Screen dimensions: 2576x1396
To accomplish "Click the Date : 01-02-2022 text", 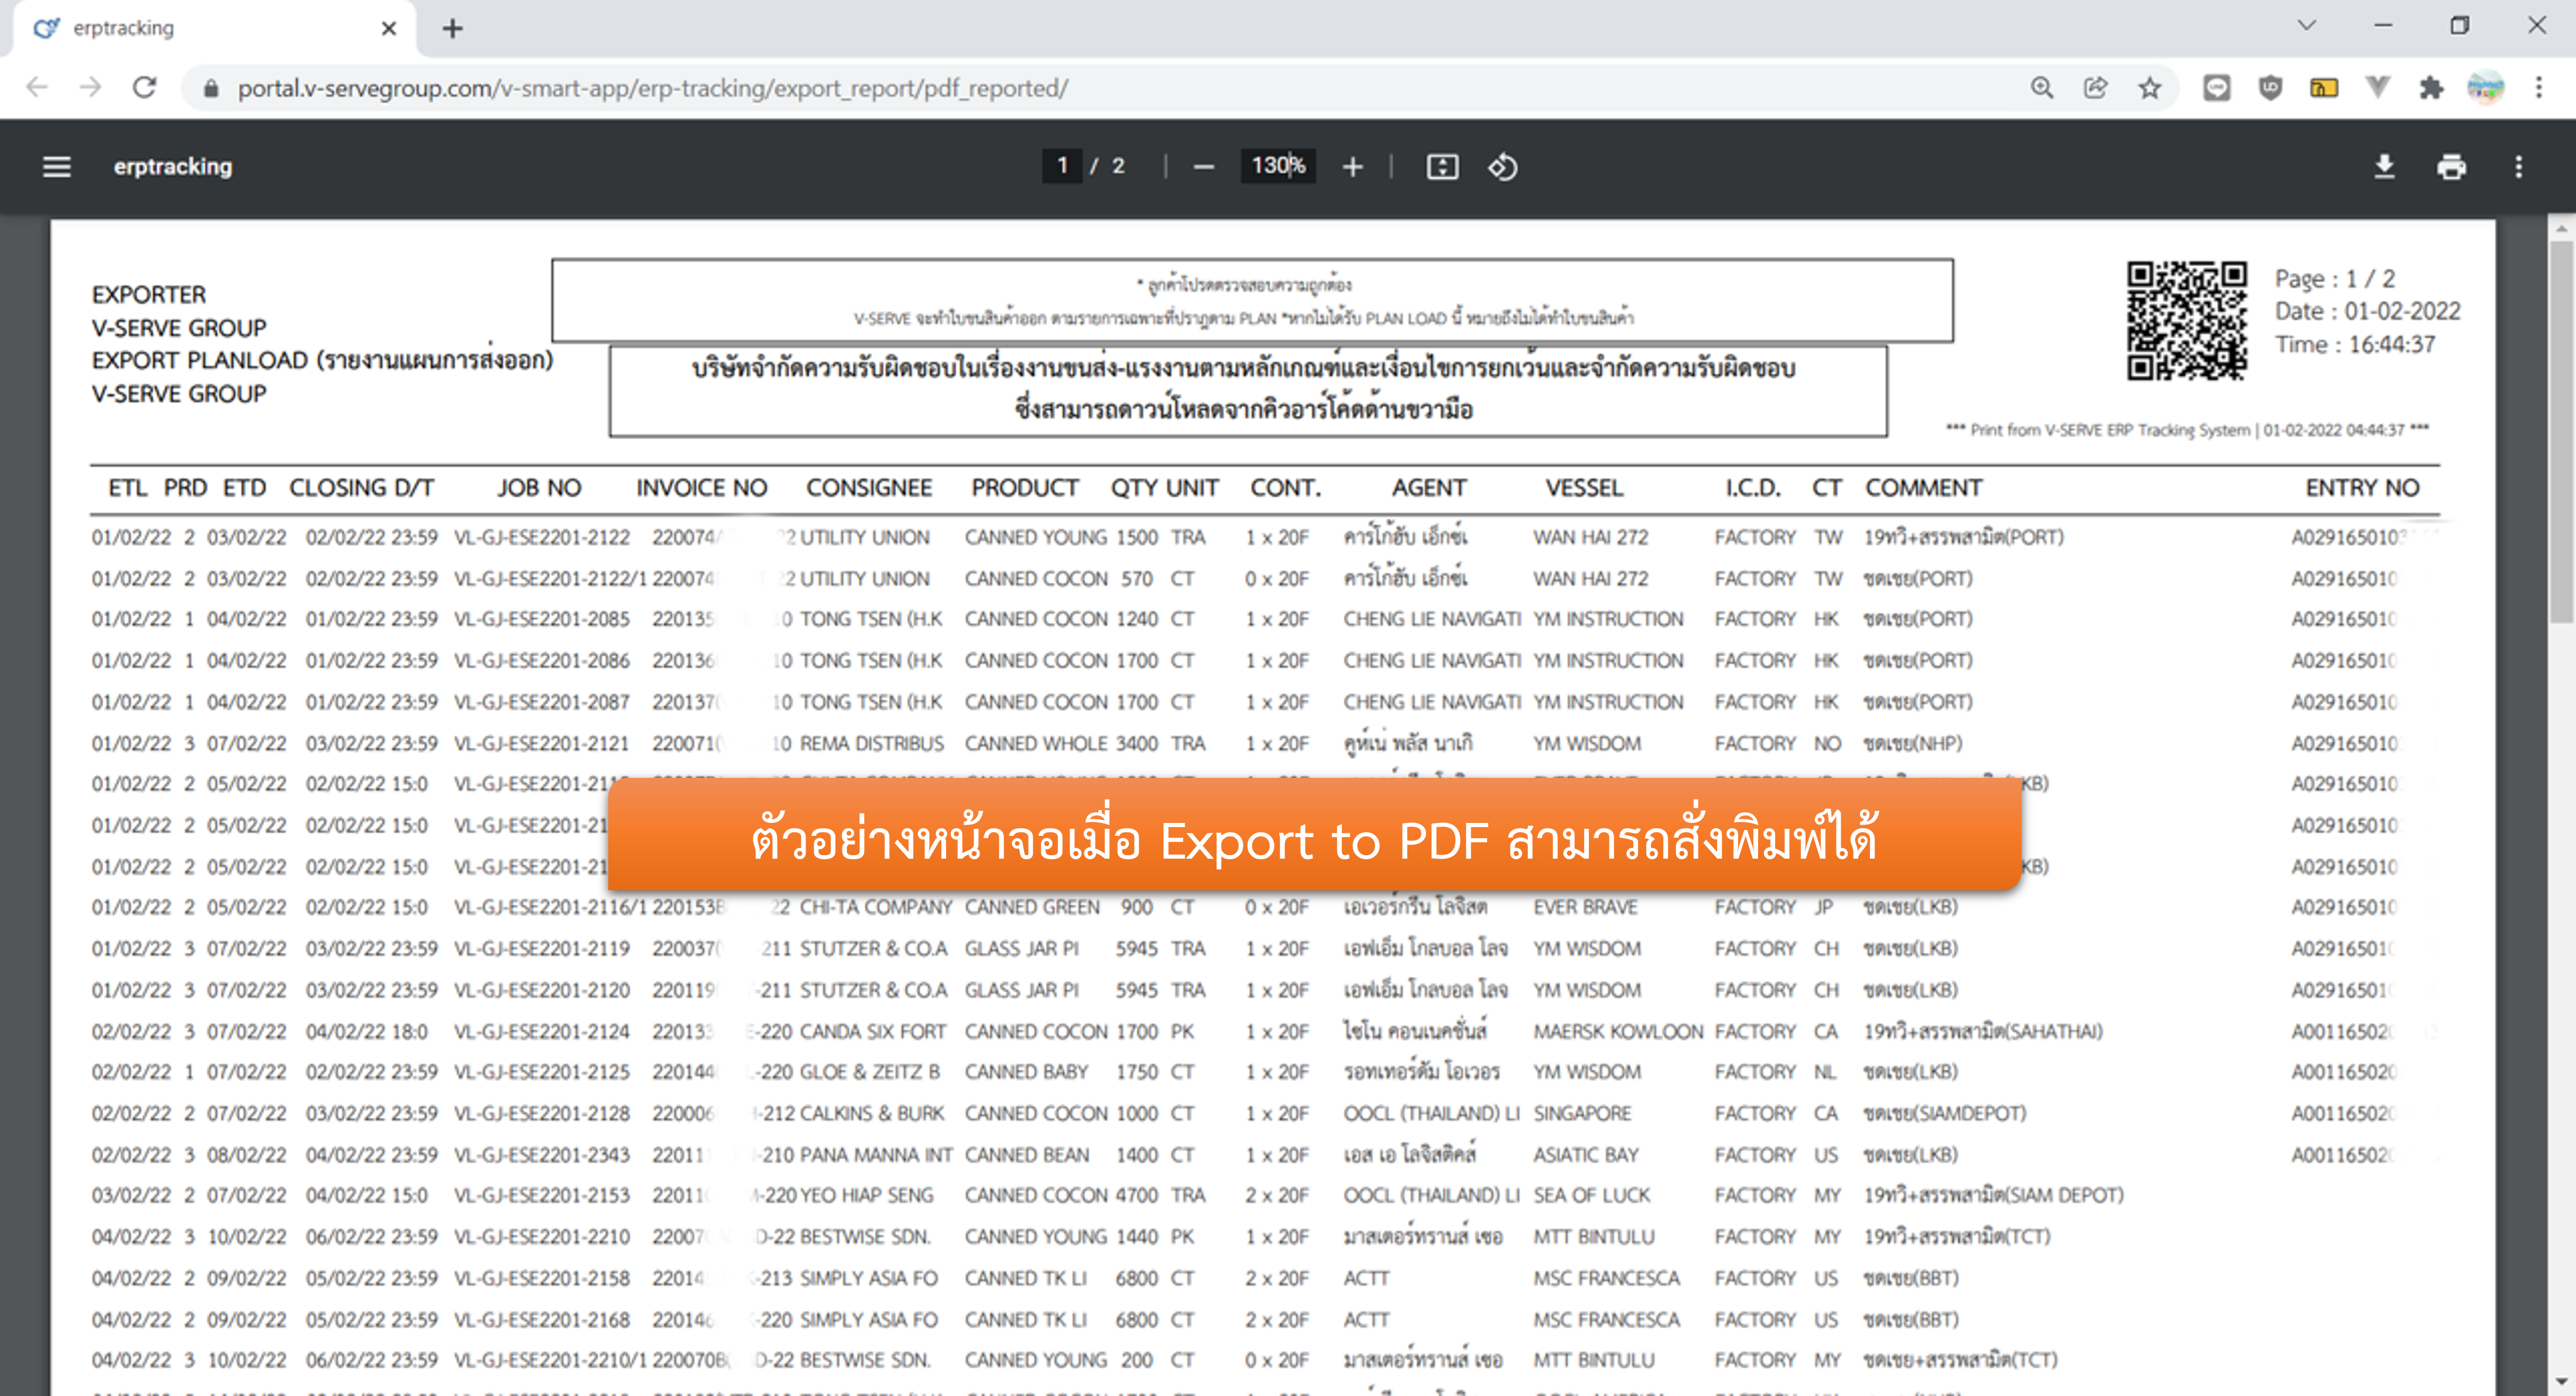I will tap(2367, 311).
